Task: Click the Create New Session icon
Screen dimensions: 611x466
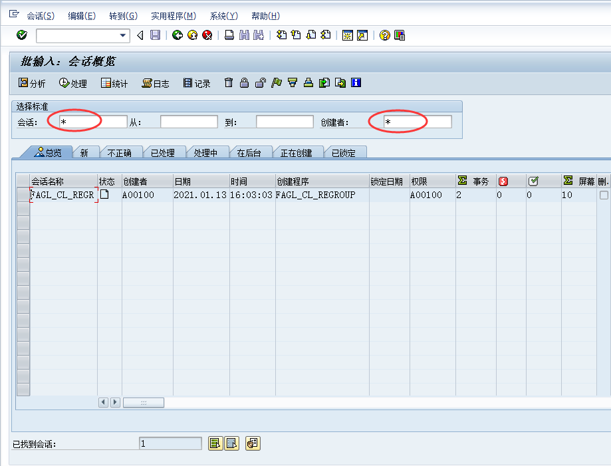Action: [x=347, y=35]
